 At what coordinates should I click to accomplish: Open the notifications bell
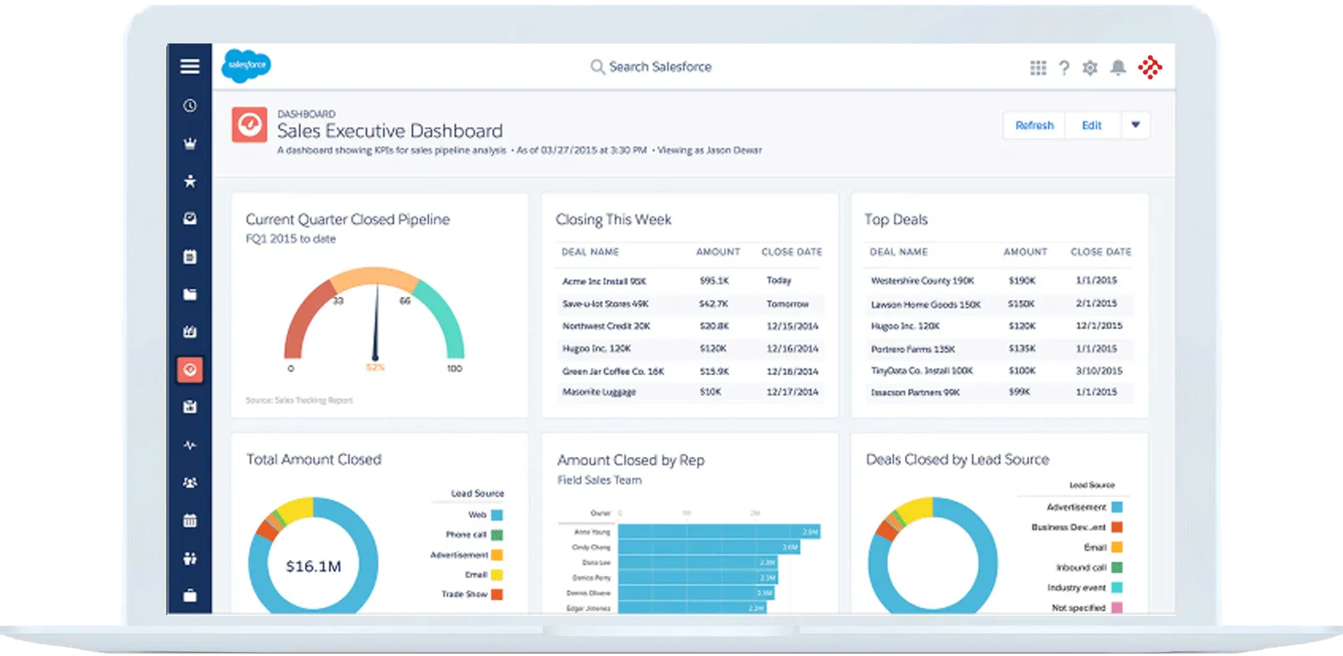point(1118,68)
